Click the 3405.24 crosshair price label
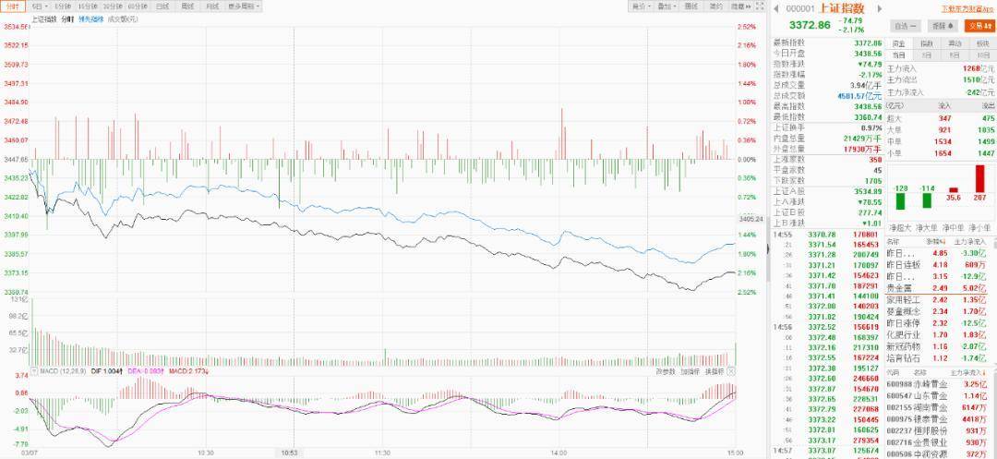Image resolution: width=997 pixels, height=459 pixels. click(751, 219)
